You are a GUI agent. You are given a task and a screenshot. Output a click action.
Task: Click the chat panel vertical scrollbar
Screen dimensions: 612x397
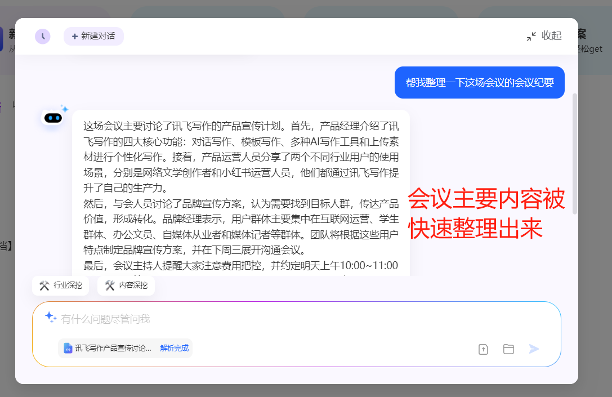click(x=574, y=153)
